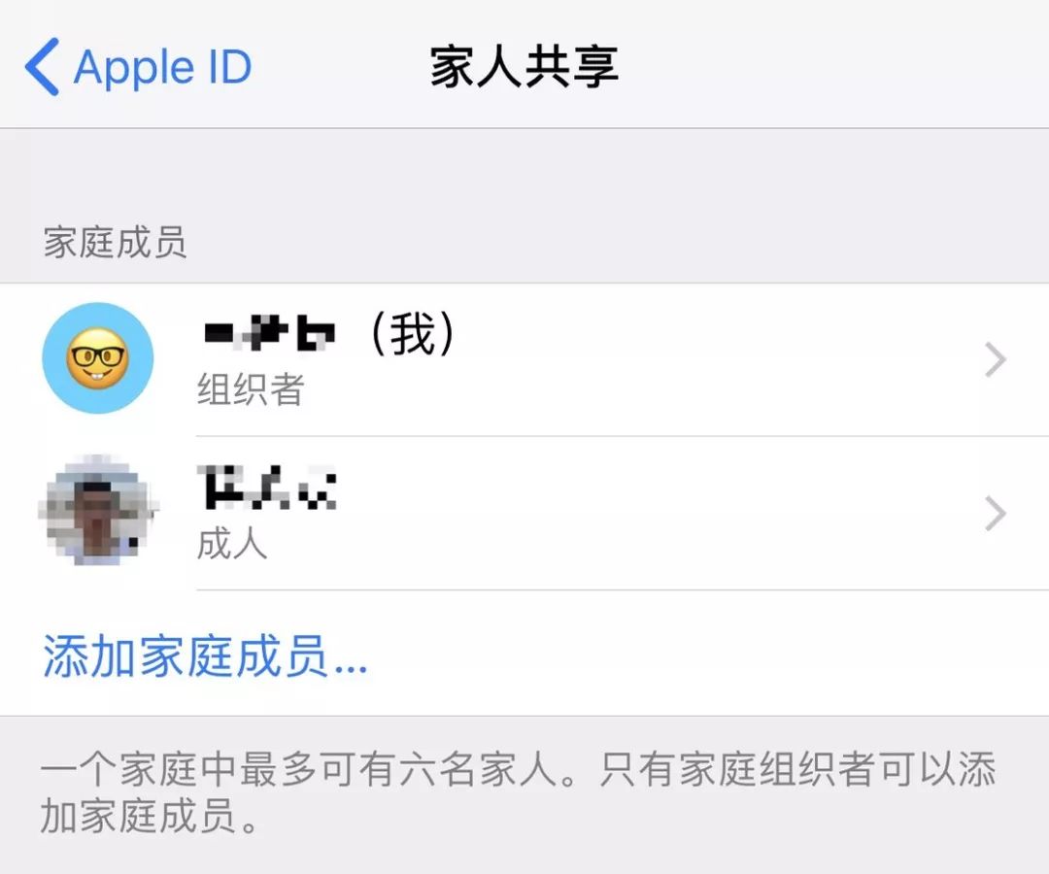
Task: Expand the 成人 member row's chevron
Action: click(x=996, y=514)
